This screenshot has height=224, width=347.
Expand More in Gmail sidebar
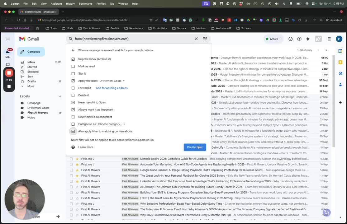tap(31, 86)
